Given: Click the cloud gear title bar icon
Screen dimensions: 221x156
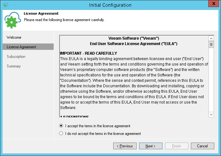Looking at the screenshot, I should pyautogui.click(x=5, y=5).
